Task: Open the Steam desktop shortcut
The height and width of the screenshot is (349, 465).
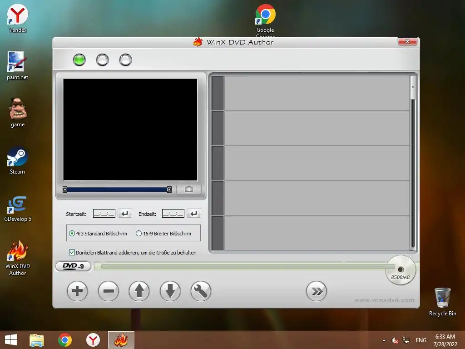Action: tap(18, 160)
